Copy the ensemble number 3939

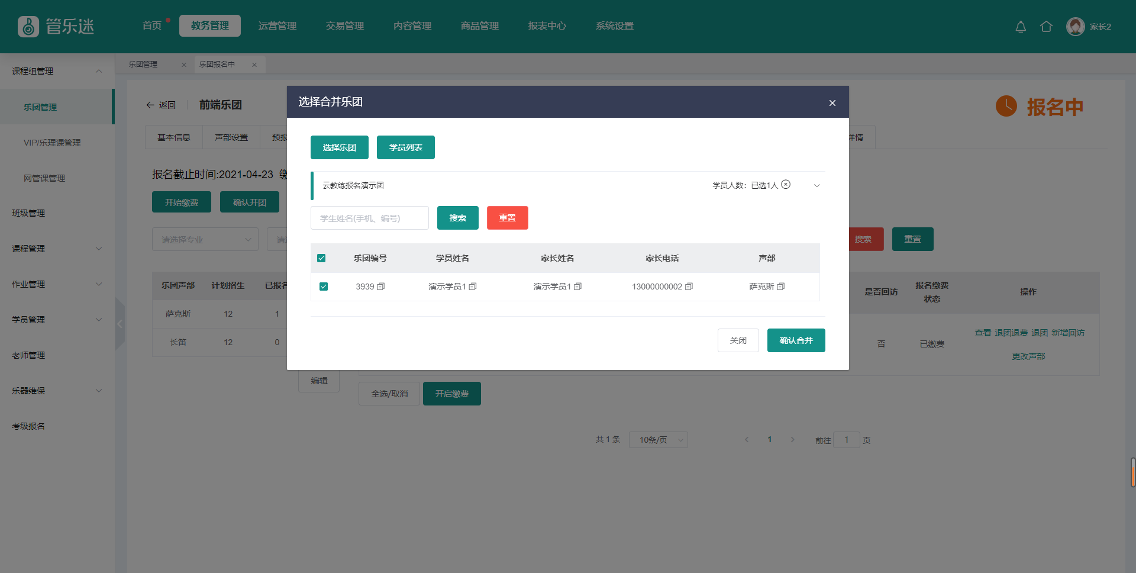(381, 286)
